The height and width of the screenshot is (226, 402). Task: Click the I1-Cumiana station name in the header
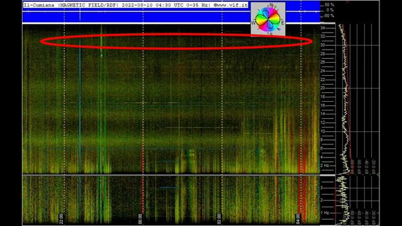pos(39,5)
